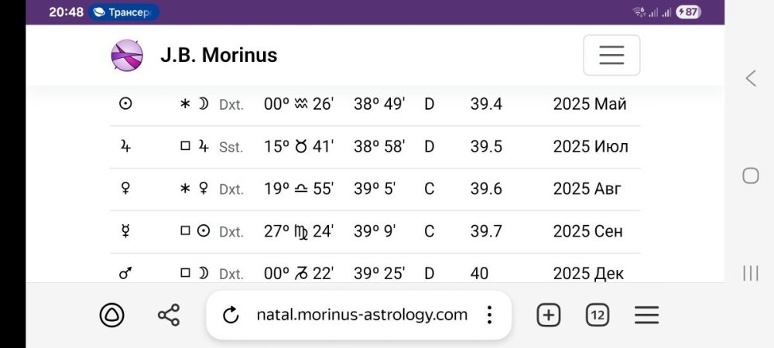Add a new tab with plus icon
Screen dimensions: 774x348
[x=548, y=315]
